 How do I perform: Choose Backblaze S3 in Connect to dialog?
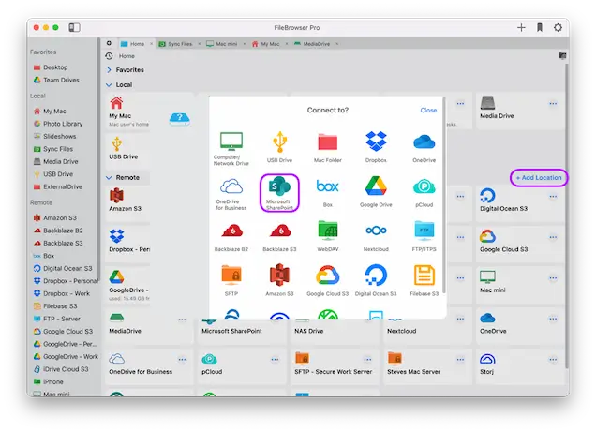(279, 237)
